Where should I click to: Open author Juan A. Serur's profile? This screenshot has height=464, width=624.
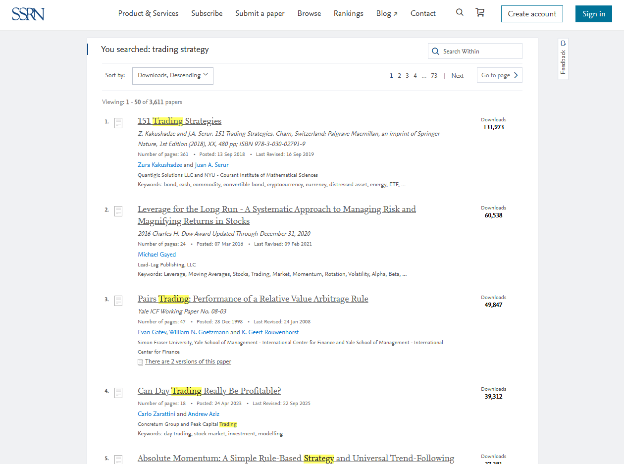click(x=211, y=165)
